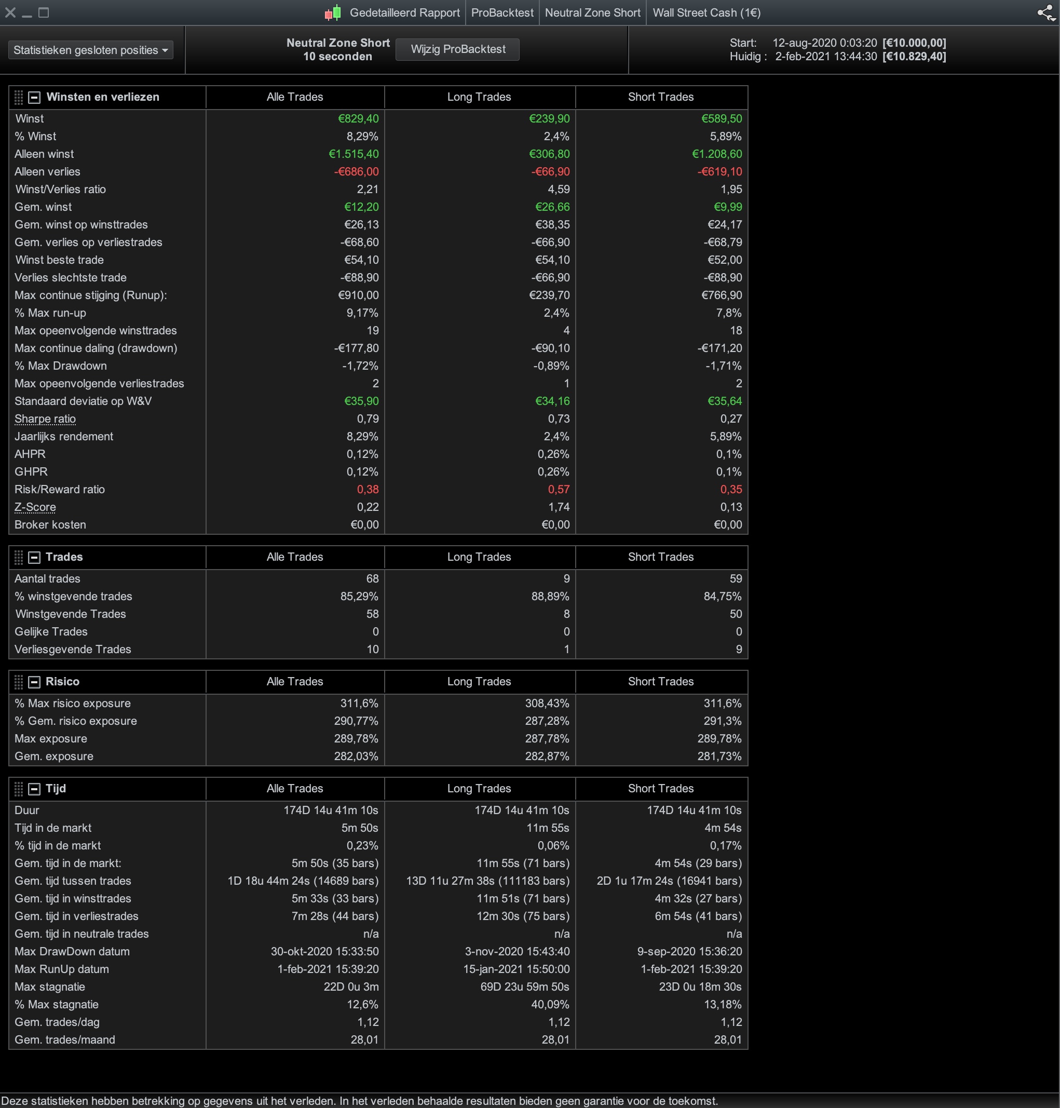Screen dimensions: 1060x1108
Task: Click the share icon in title bar
Action: [1046, 12]
